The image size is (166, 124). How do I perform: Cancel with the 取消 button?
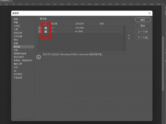point(143,26)
